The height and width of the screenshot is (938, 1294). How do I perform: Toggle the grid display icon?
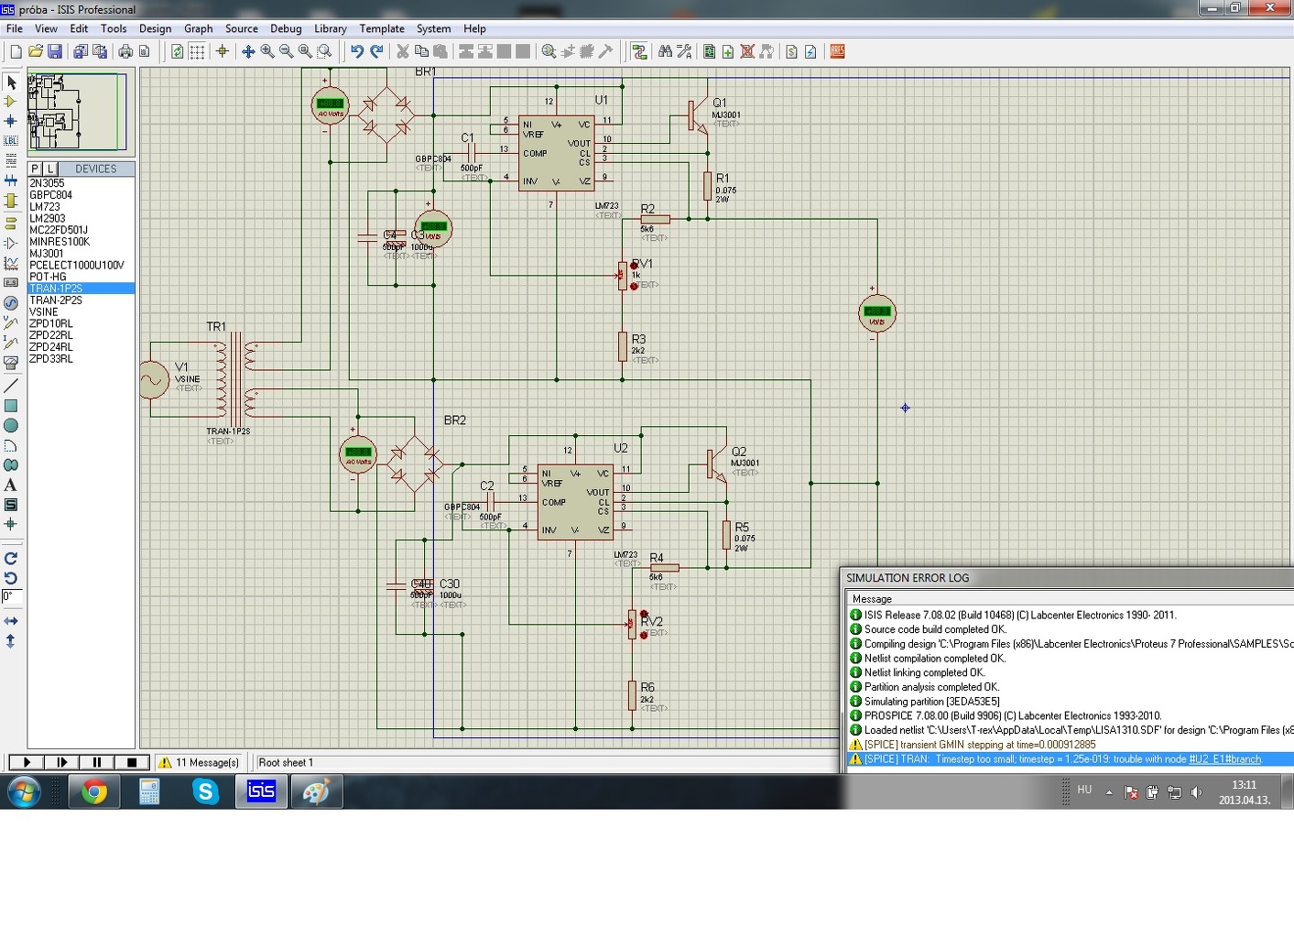[x=197, y=52]
